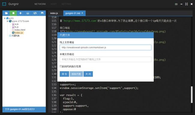This screenshot has height=115, width=195.
Task: Select the www.17173.com tree node label
Action: (x=20, y=21)
